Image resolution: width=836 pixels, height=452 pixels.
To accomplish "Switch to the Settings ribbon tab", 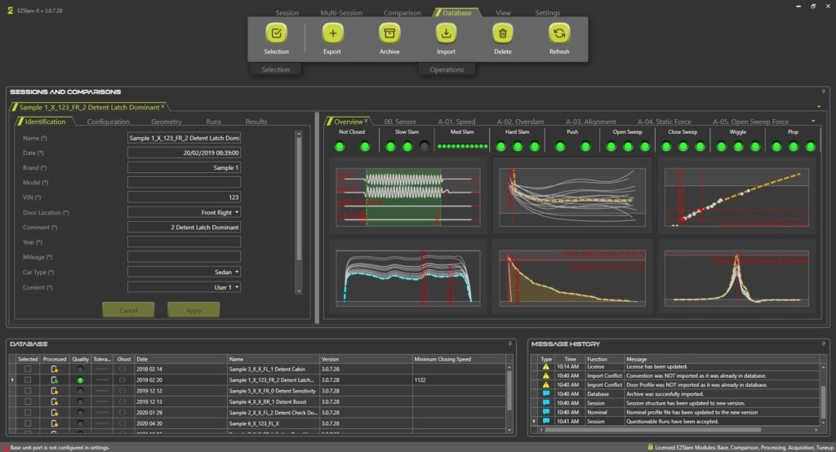I will coord(547,13).
